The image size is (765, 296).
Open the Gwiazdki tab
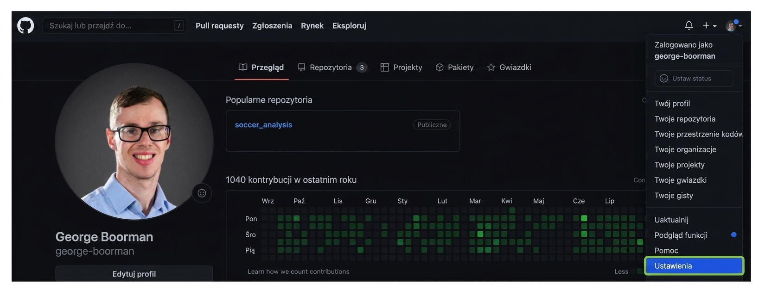pyautogui.click(x=509, y=67)
